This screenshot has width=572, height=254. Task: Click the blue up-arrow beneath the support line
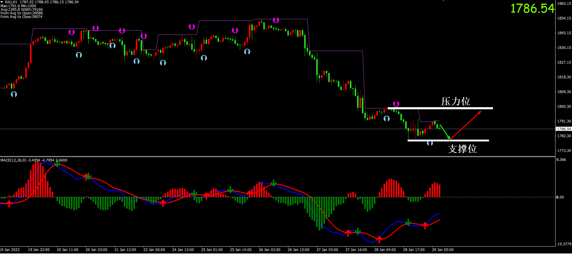430,143
